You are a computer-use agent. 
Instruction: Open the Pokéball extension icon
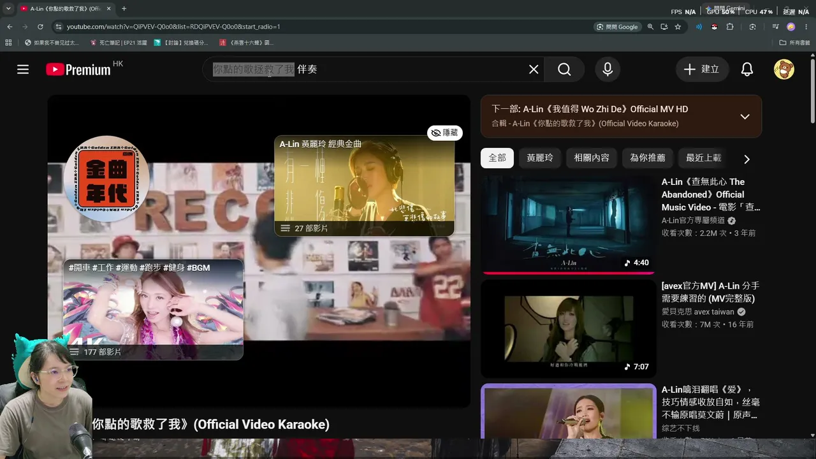click(715, 27)
